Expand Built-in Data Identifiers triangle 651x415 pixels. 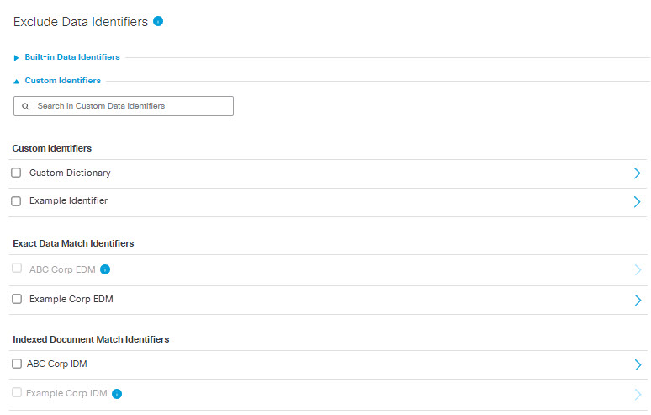16,58
